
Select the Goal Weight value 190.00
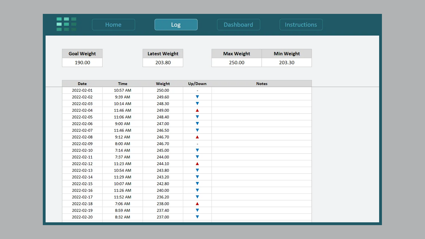[82, 63]
